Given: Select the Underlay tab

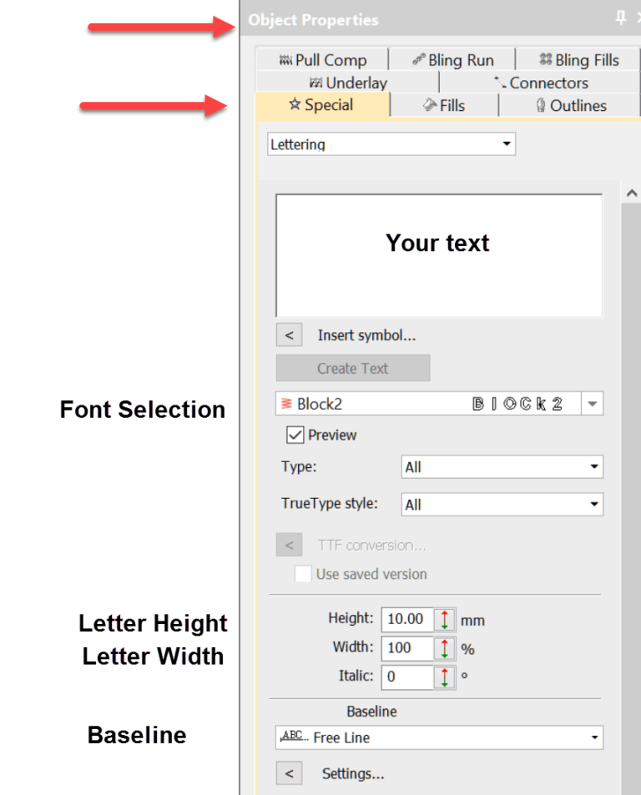Looking at the screenshot, I should [x=348, y=82].
